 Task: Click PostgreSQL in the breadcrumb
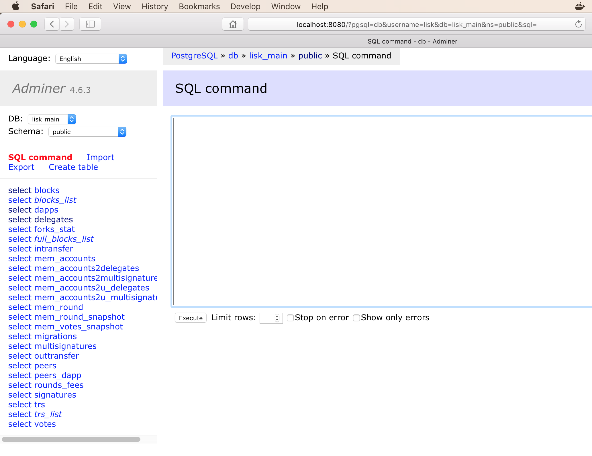point(194,56)
